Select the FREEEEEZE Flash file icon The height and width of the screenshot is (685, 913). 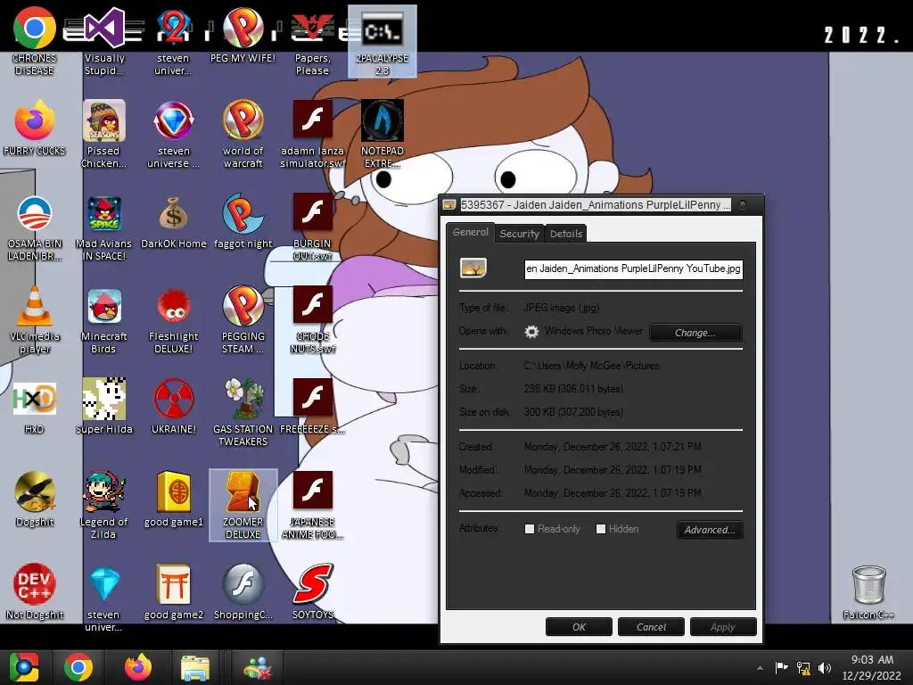312,407
